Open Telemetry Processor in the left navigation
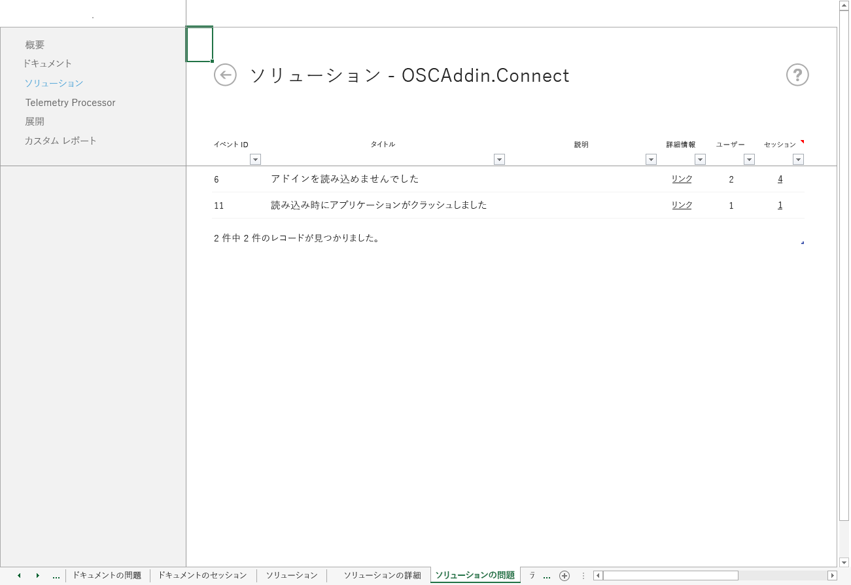This screenshot has height=585, width=851. (70, 103)
